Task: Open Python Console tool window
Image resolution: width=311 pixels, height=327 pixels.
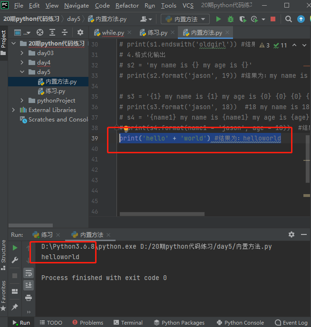Action: coord(240,323)
